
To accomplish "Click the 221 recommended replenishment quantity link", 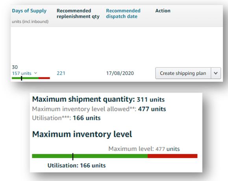I will click(x=61, y=73).
